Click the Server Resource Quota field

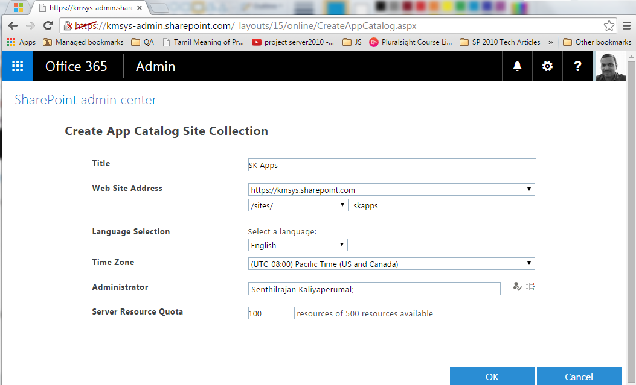click(271, 313)
